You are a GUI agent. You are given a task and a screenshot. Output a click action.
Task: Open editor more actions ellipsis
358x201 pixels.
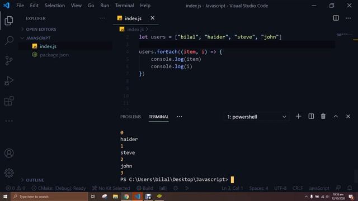coord(348,18)
